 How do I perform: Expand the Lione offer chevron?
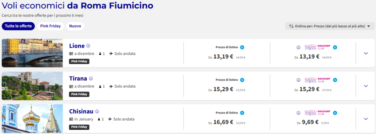point(366,53)
